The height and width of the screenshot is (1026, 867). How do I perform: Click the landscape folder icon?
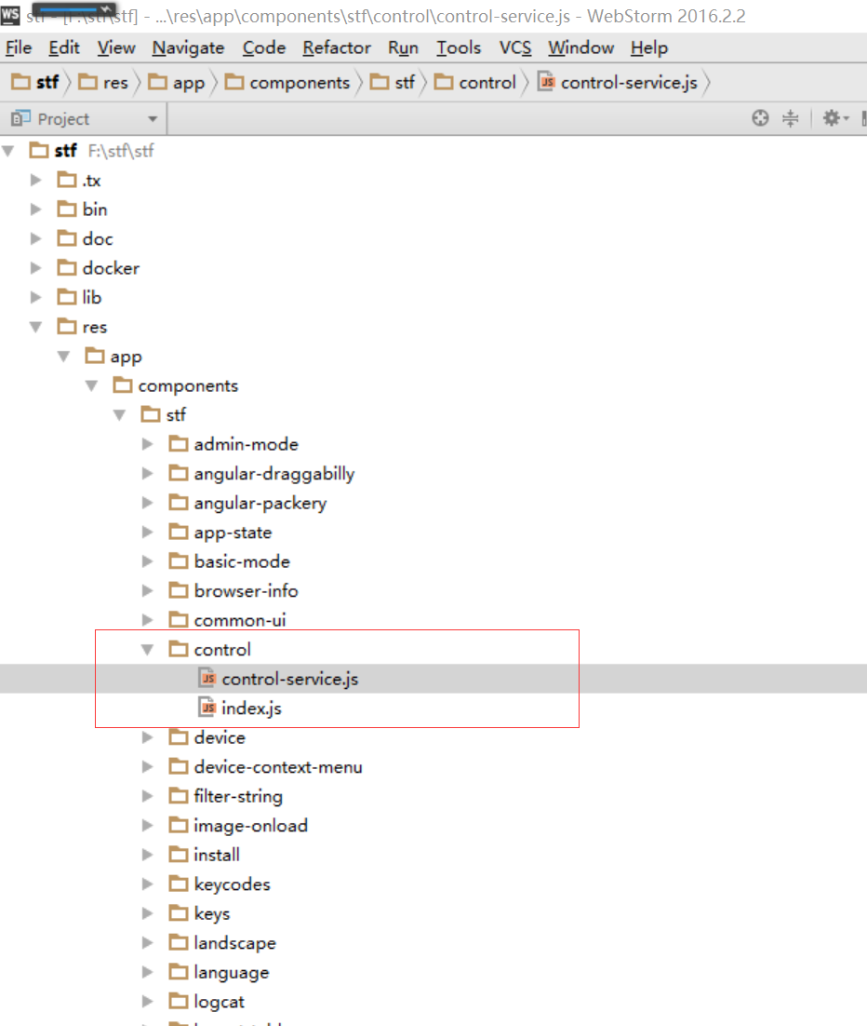click(x=179, y=942)
